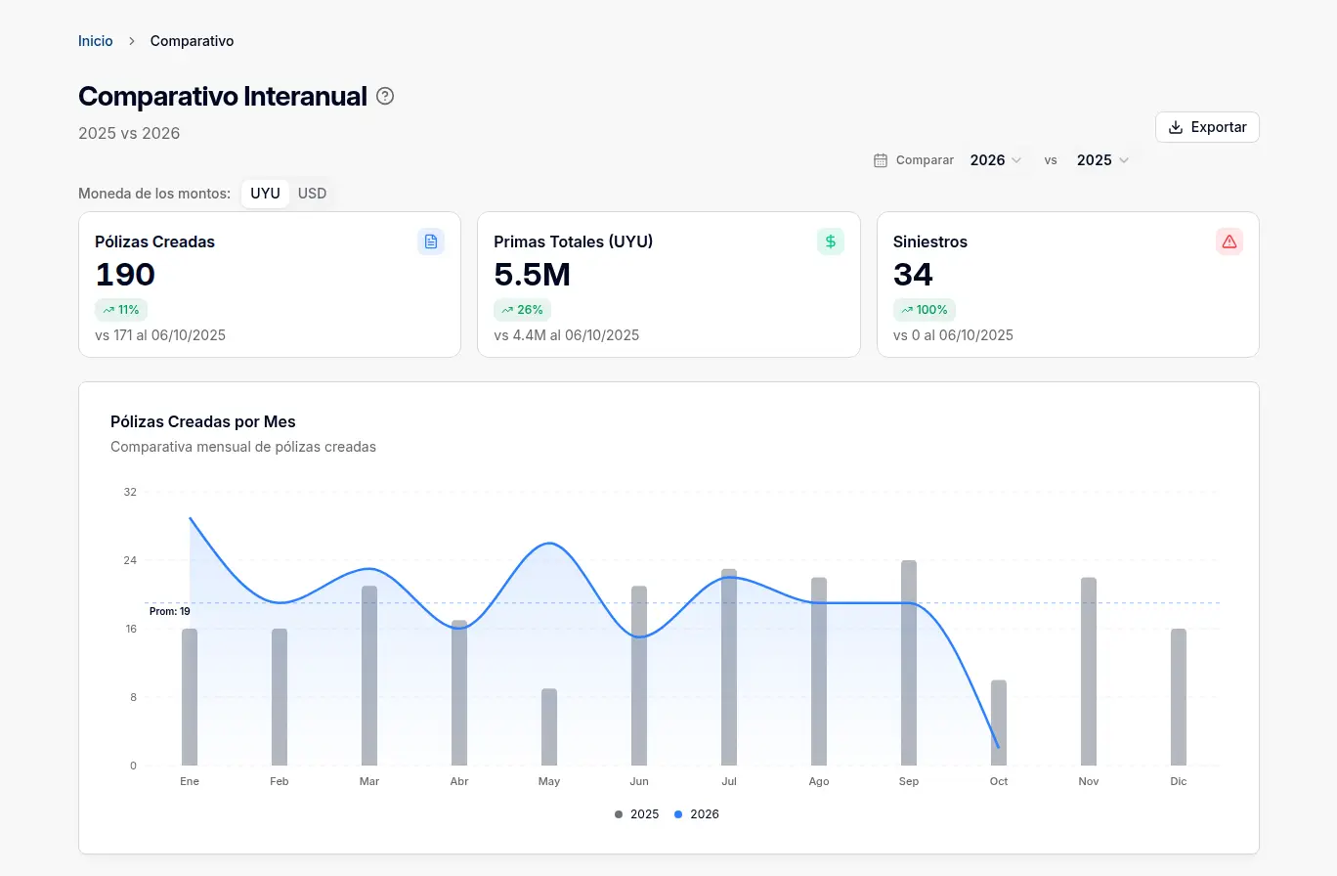Toggle the 2026 series in chart legend
The height and width of the screenshot is (876, 1337).
(x=697, y=814)
